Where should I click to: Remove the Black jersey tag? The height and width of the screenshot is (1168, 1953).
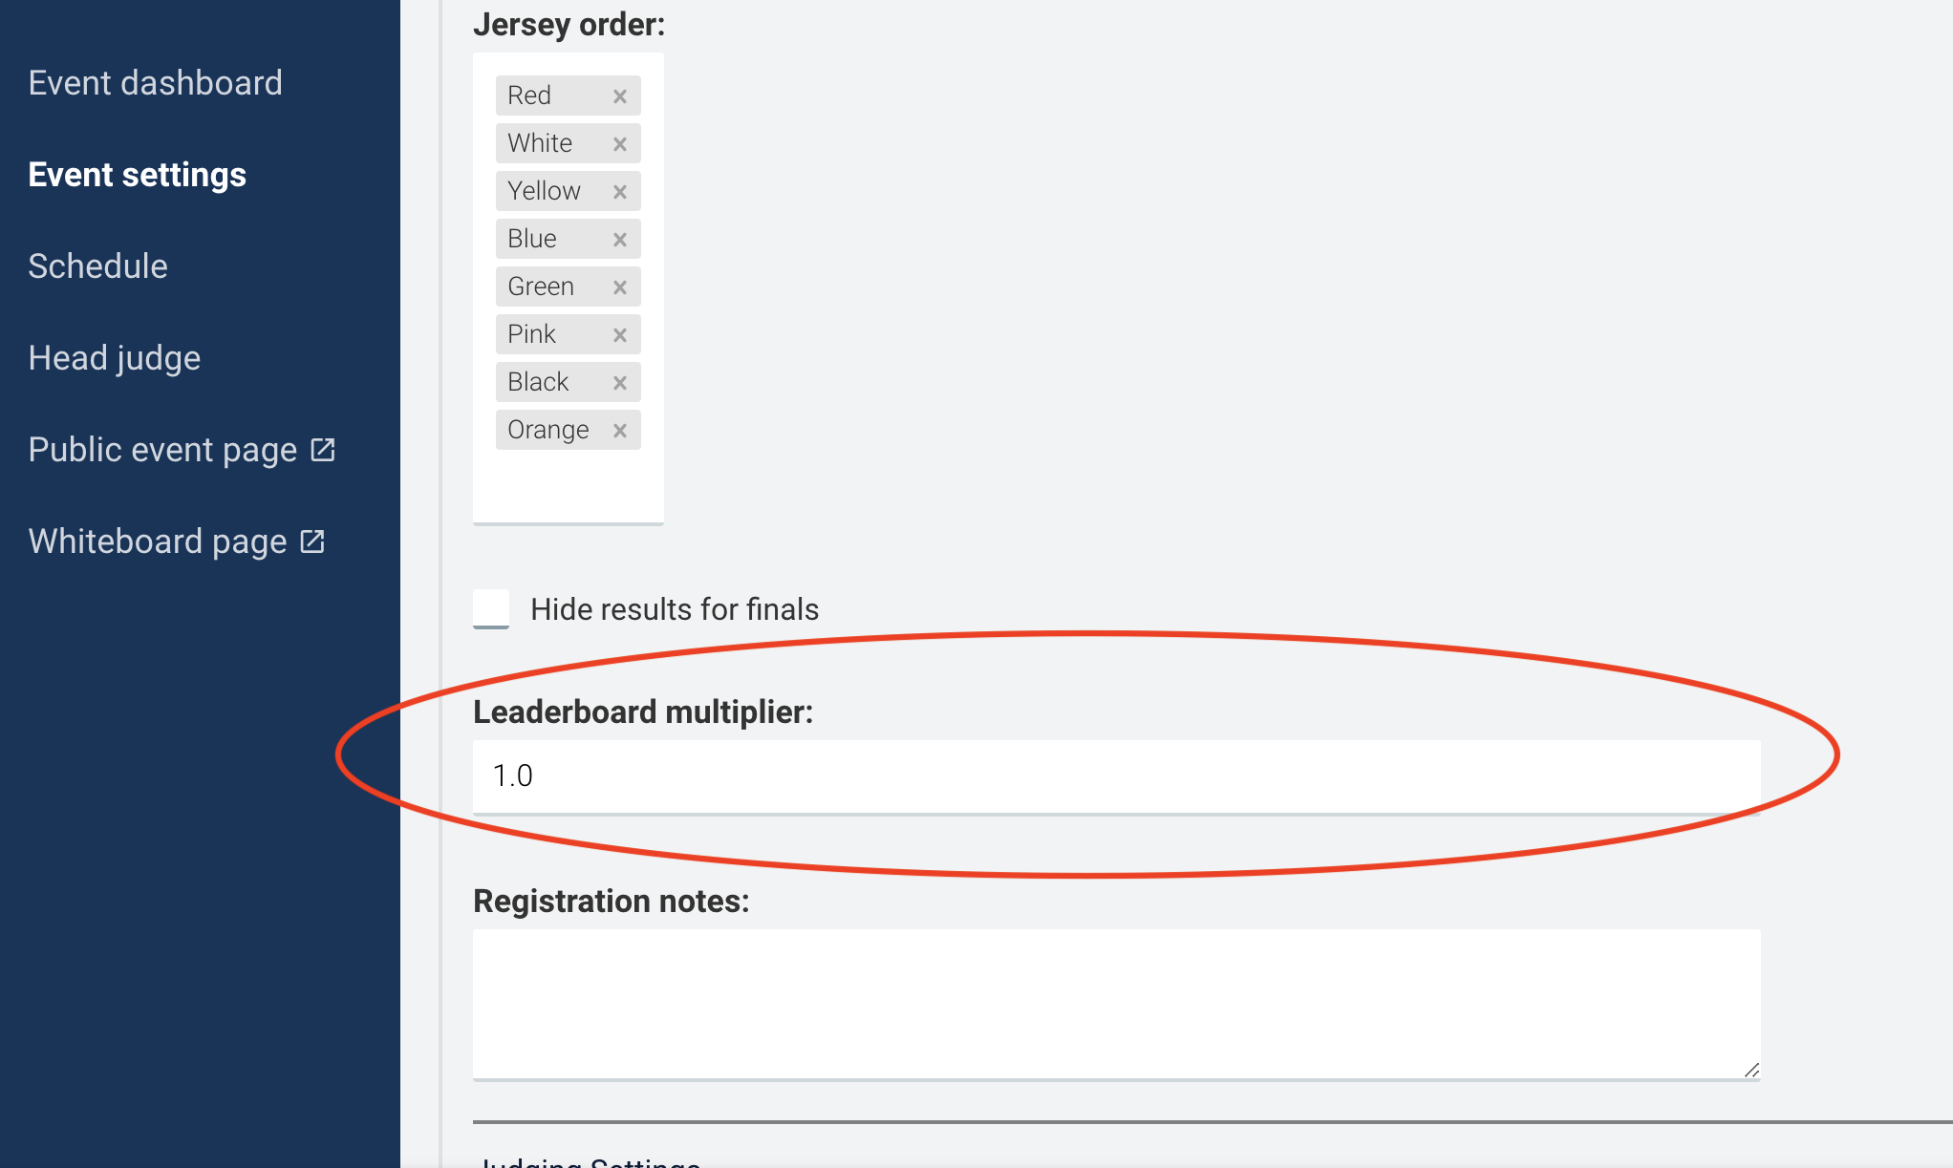(620, 383)
